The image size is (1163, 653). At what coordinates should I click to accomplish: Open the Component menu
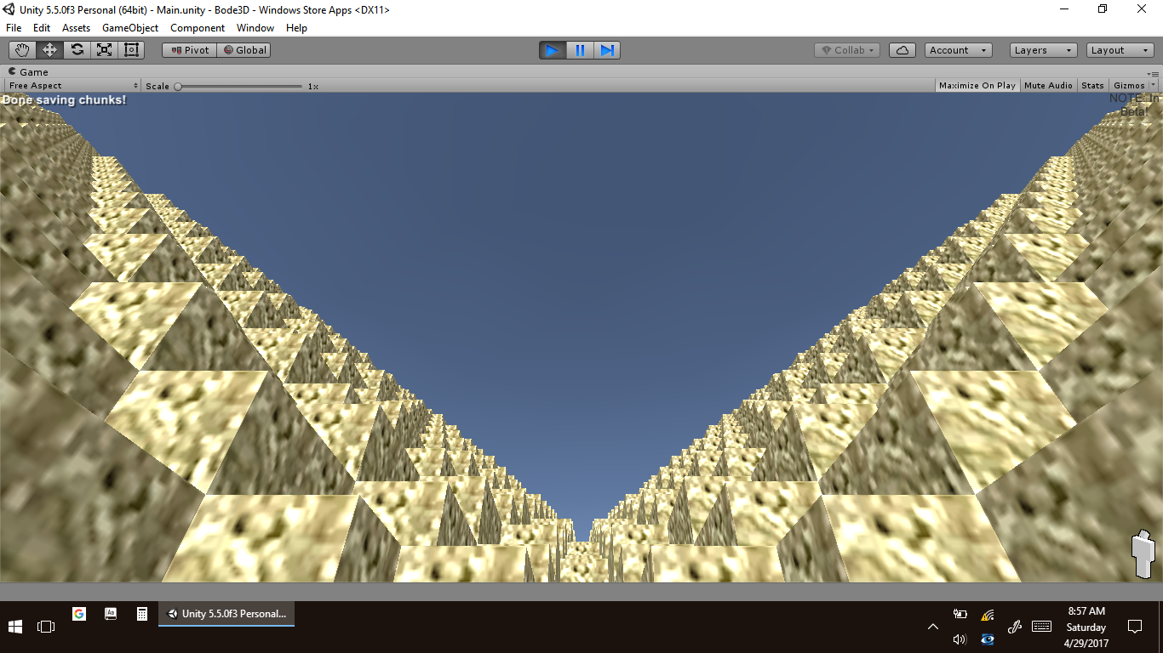(x=198, y=28)
